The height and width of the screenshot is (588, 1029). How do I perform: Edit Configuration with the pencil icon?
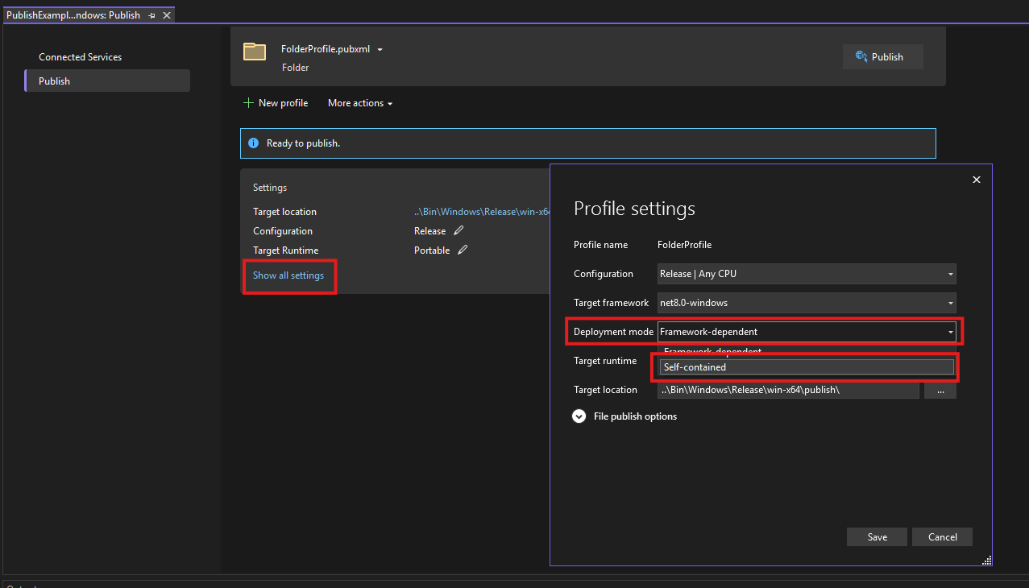click(x=459, y=231)
